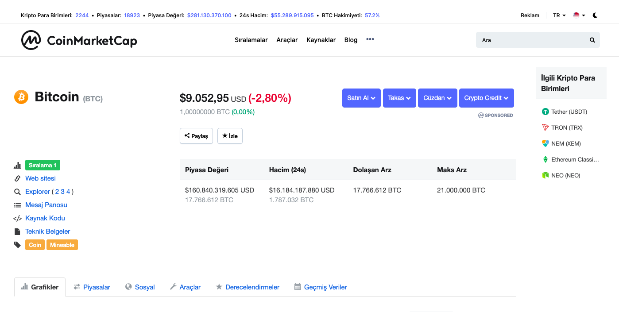Screen dimensions: 619x312
Task: Click the orange Bitcoin logo icon
Action: point(21,97)
